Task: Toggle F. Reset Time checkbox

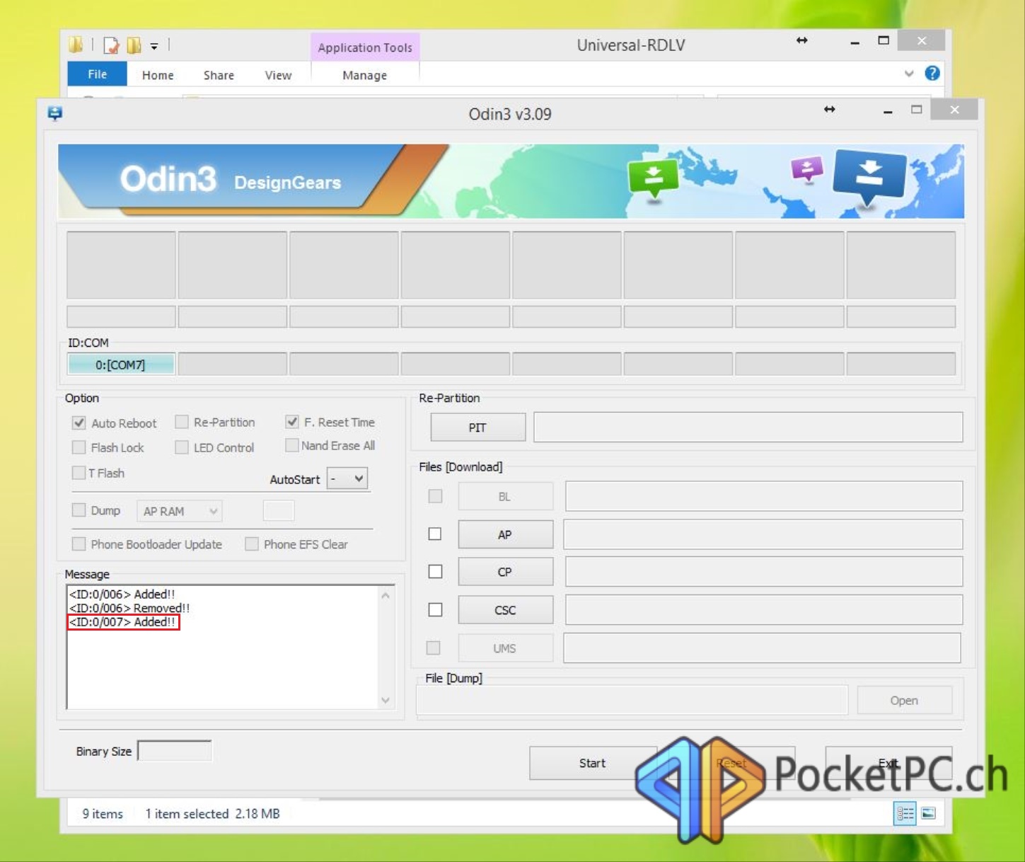Action: coord(291,422)
